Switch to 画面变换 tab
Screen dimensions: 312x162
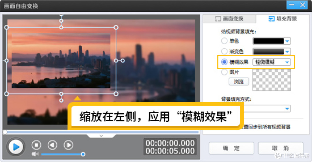click(x=229, y=19)
